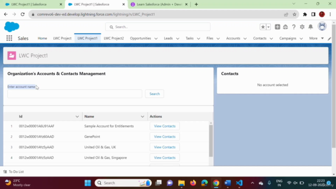Click the Salesforce cloud logo
336x189 pixels.
12,27
